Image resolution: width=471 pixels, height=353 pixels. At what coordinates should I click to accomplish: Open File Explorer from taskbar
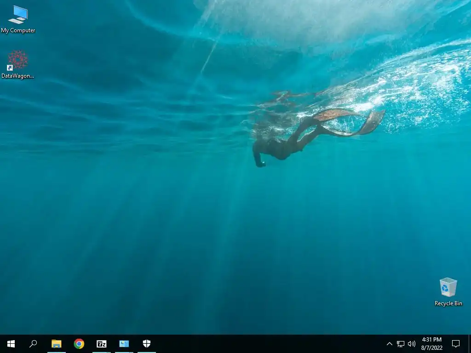[57, 344]
